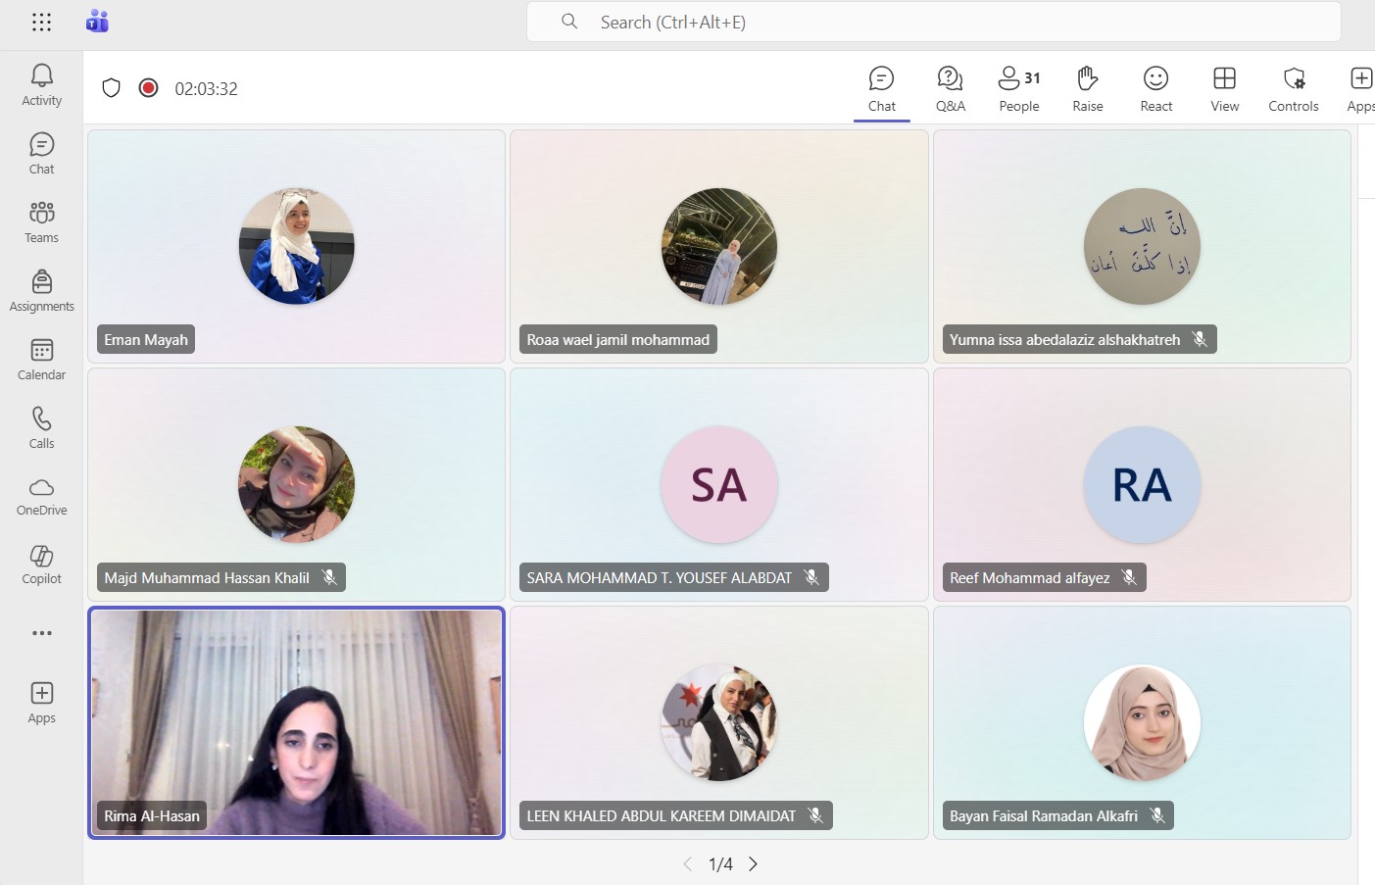The height and width of the screenshot is (885, 1375).
Task: Go to next participants page
Action: pos(753,863)
